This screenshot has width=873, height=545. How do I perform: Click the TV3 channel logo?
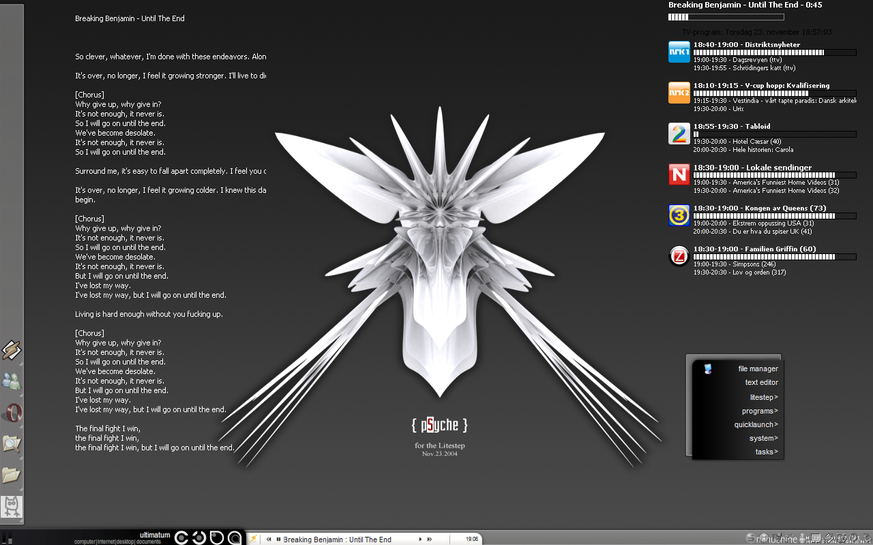click(679, 215)
